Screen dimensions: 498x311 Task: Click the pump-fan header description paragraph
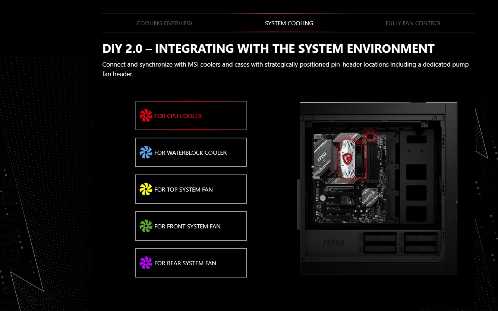click(x=287, y=69)
